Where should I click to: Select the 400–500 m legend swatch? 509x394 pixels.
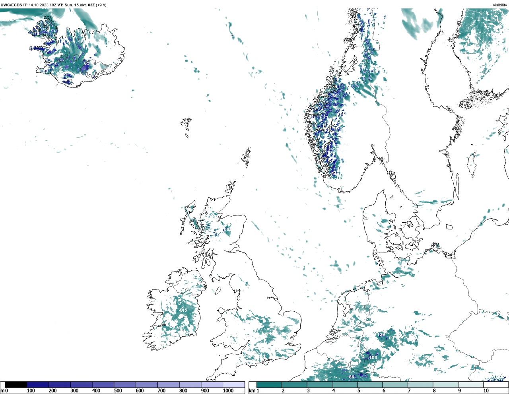pos(103,384)
